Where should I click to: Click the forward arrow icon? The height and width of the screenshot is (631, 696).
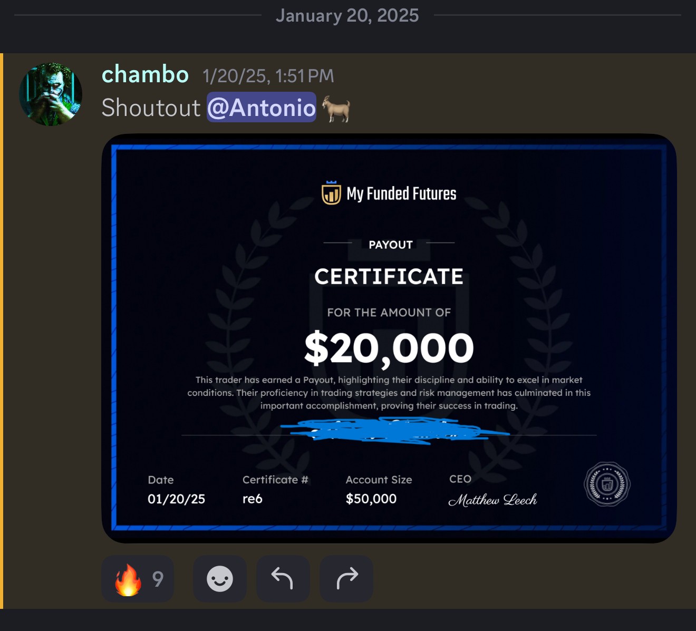346,579
